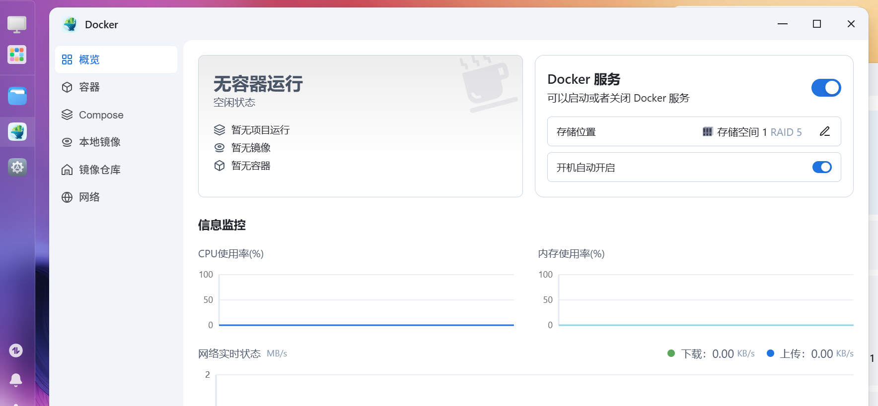878x406 pixels.
Task: Open the 容器 containers section
Action: 89,87
